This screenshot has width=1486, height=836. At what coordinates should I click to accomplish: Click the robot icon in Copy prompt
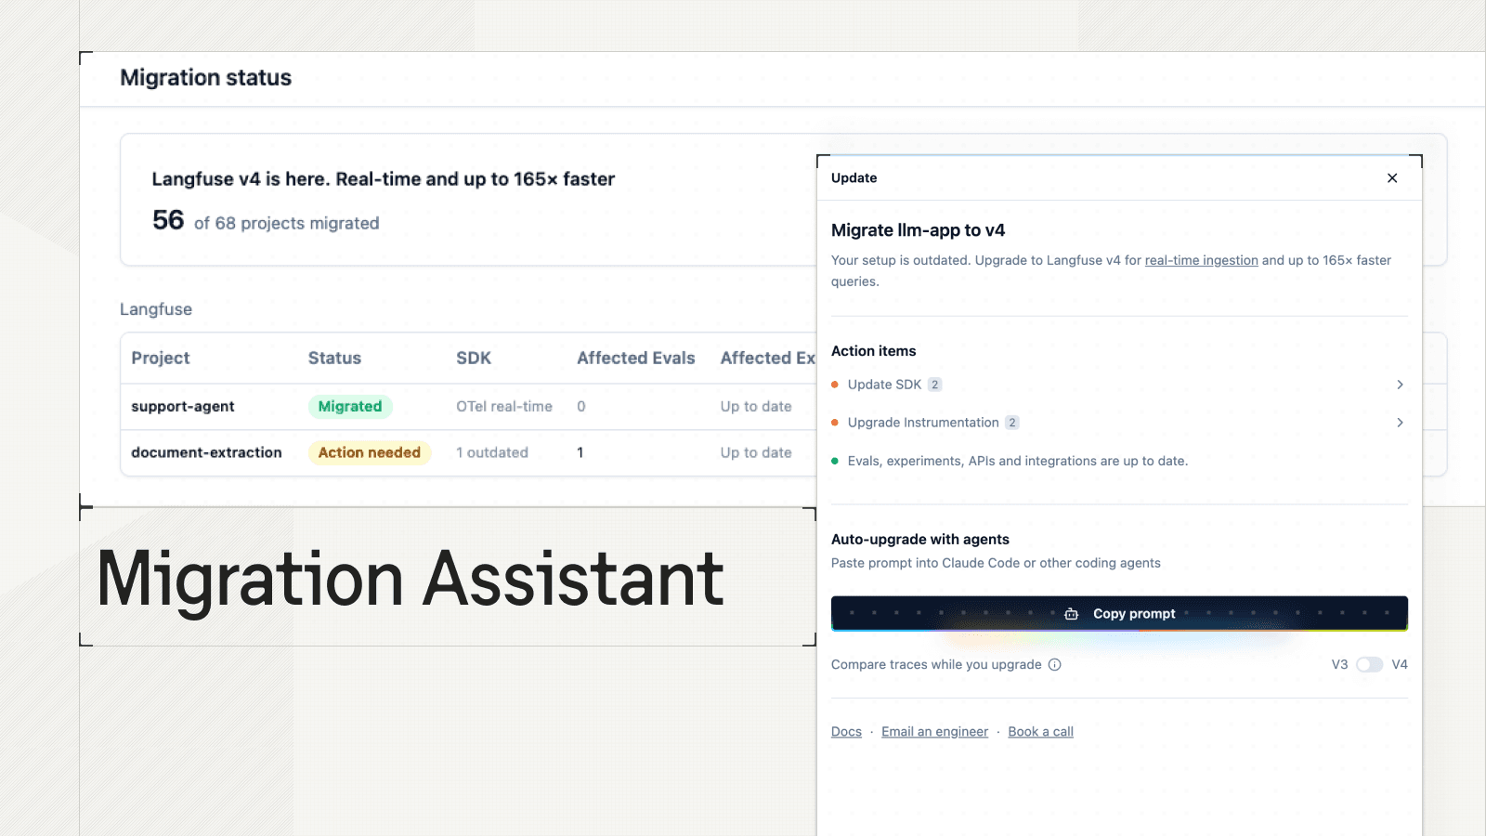click(x=1071, y=614)
